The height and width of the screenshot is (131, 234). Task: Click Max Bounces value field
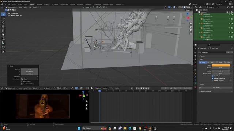[x=221, y=74]
